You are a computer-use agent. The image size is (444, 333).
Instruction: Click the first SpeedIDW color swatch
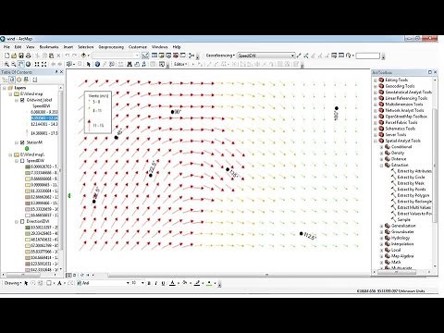coord(28,166)
